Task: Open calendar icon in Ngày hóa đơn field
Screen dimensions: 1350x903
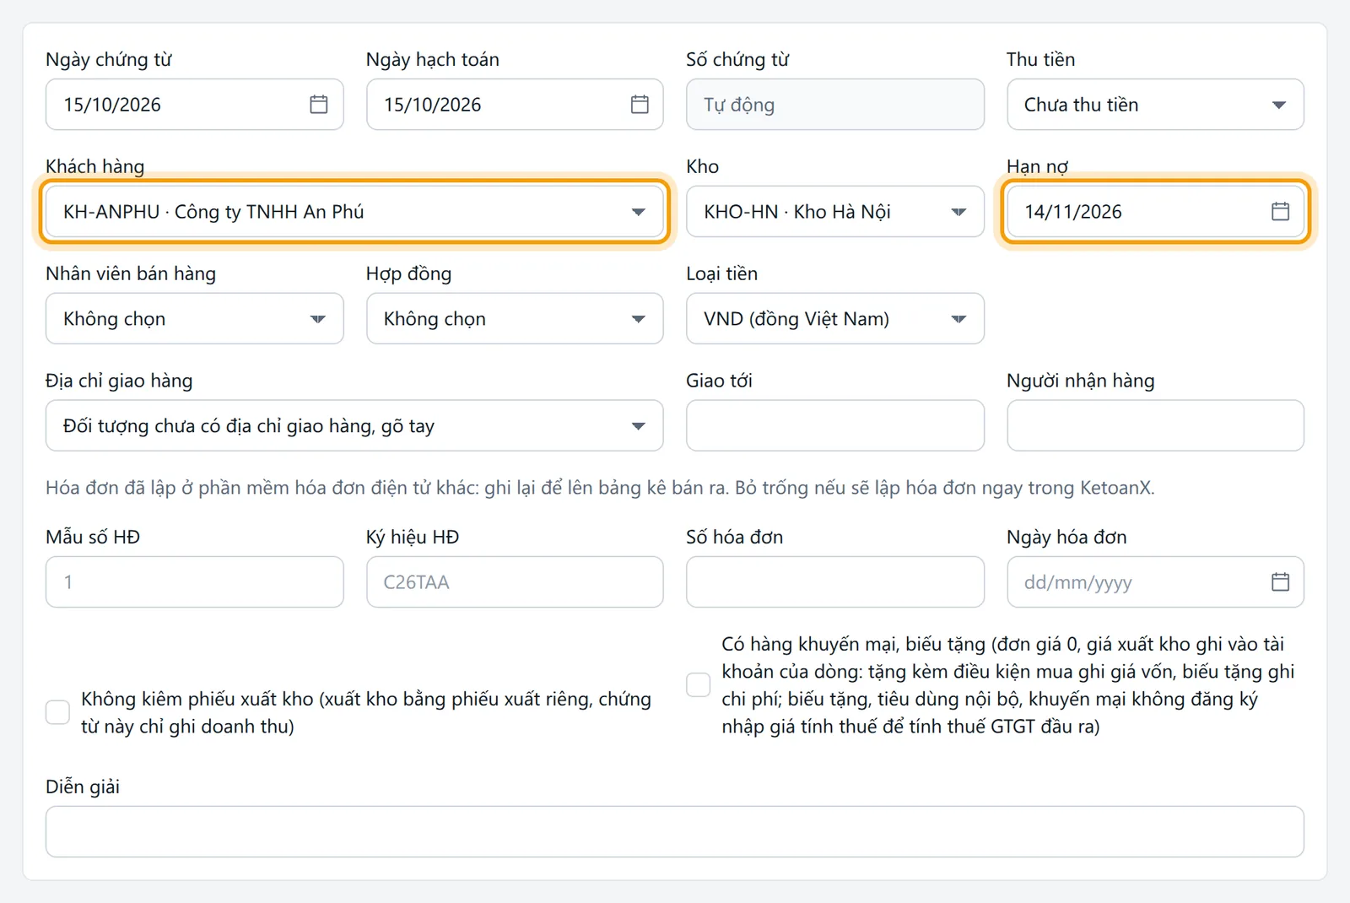Action: tap(1280, 581)
